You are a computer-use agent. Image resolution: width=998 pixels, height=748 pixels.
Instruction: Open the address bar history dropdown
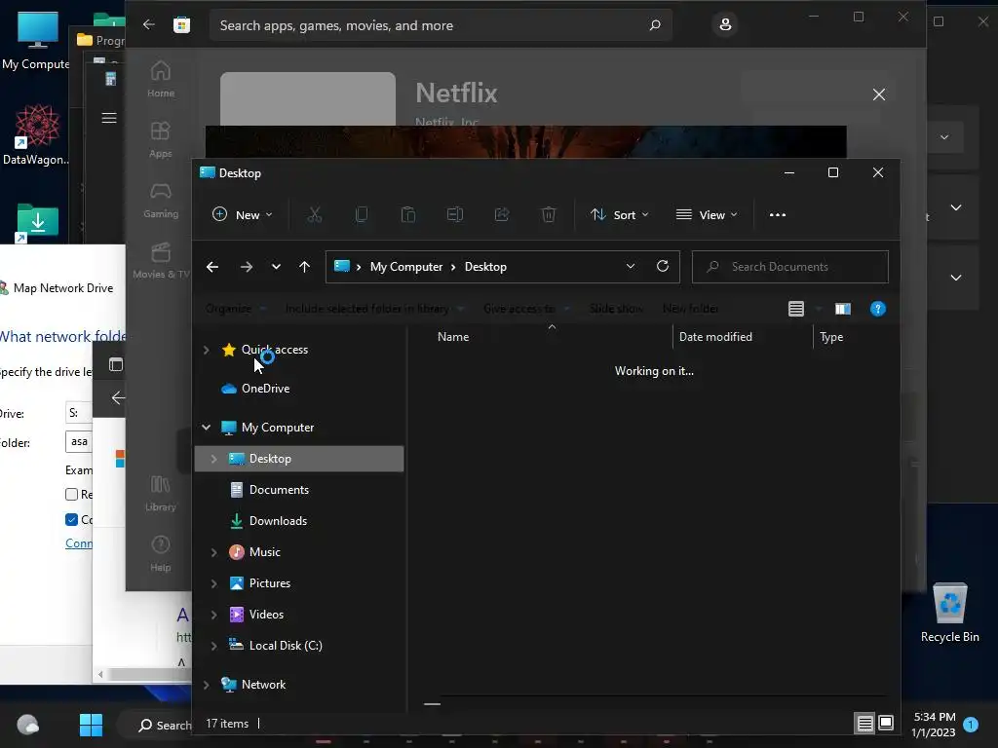[631, 267]
